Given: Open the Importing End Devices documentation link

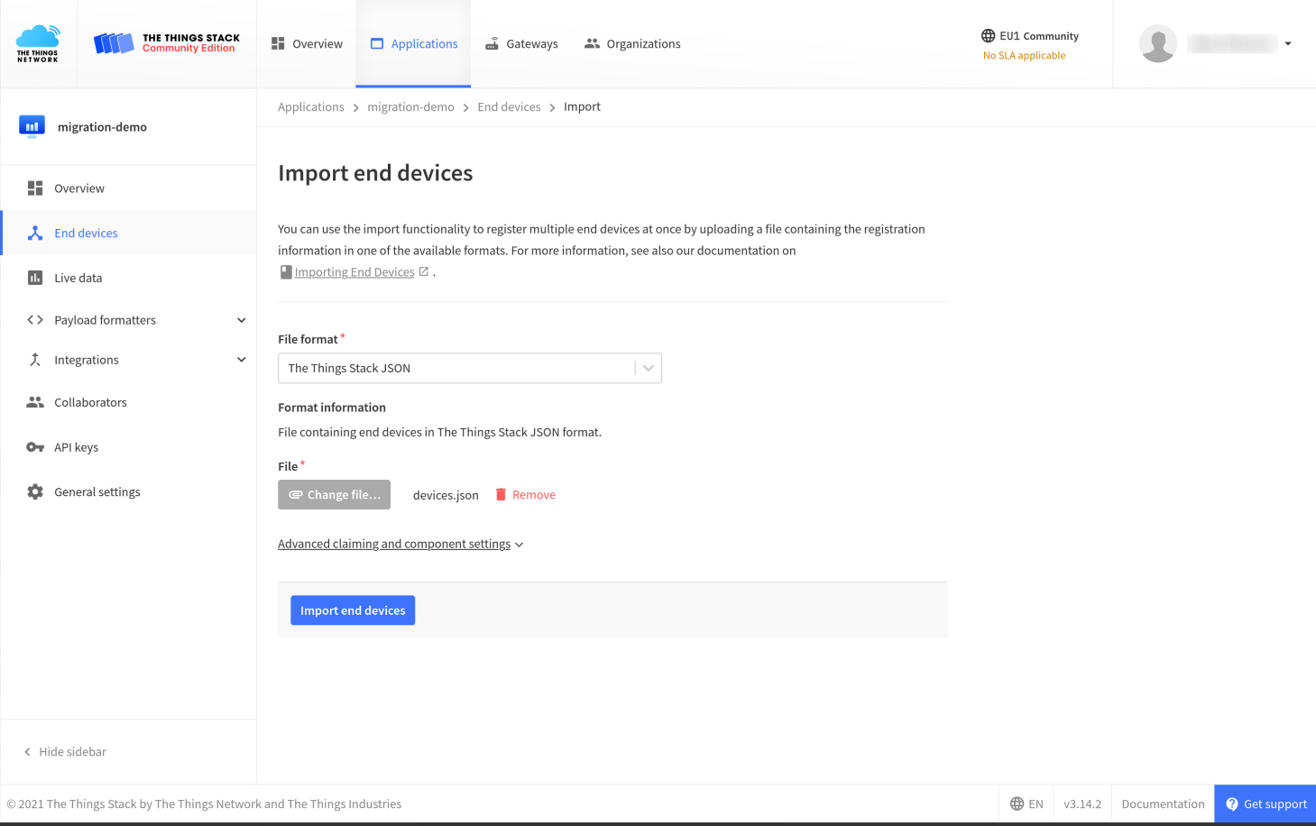Looking at the screenshot, I should coord(354,272).
